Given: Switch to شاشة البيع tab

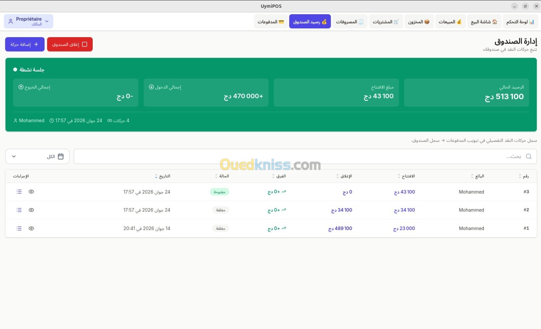Looking at the screenshot, I should [484, 22].
